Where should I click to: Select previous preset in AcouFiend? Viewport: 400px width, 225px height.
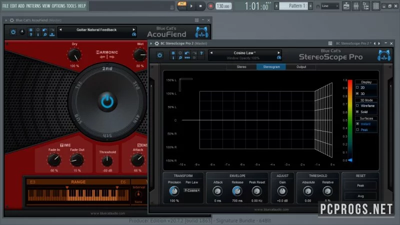click(60, 29)
